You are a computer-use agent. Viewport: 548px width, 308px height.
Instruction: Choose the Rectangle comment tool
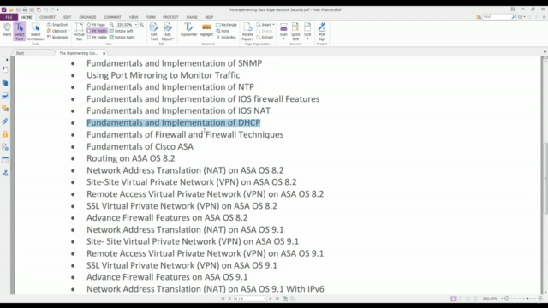tap(226, 25)
